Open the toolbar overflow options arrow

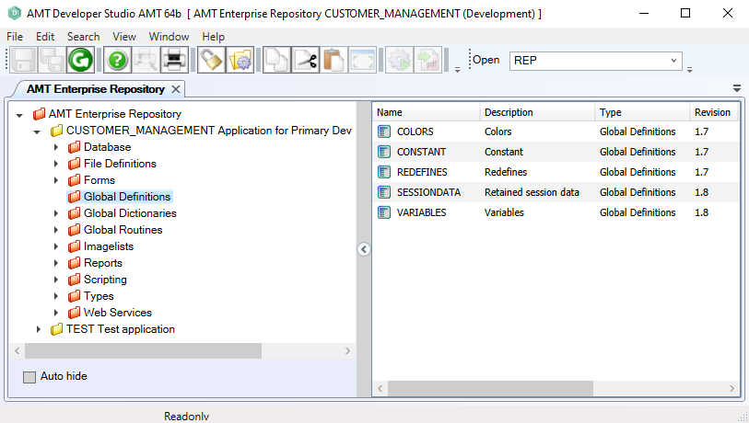click(x=457, y=70)
